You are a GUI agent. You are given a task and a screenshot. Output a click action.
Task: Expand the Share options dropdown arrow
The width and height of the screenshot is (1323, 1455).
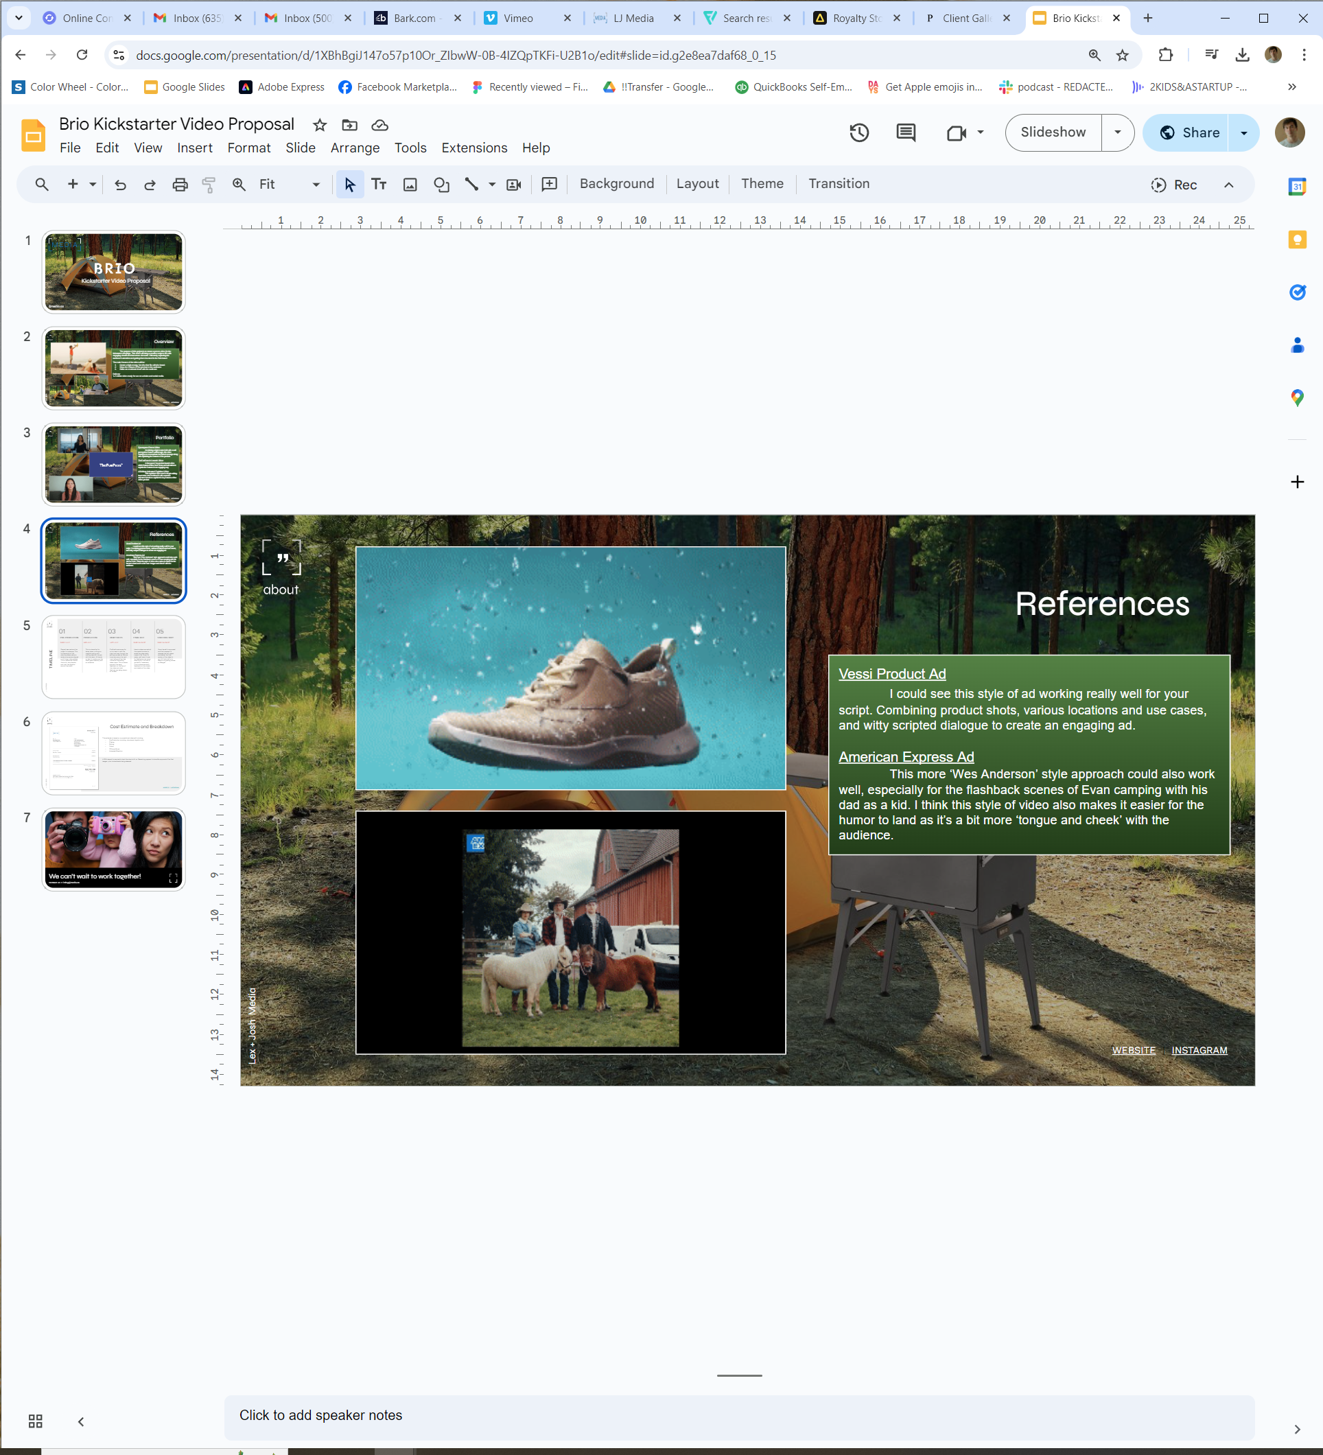pyautogui.click(x=1243, y=132)
